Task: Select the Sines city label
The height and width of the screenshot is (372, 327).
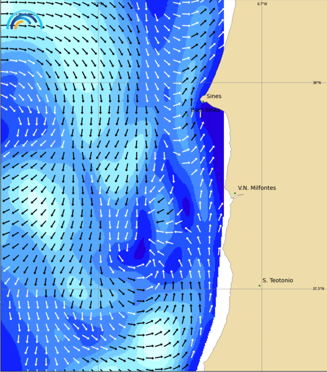Action: [214, 96]
